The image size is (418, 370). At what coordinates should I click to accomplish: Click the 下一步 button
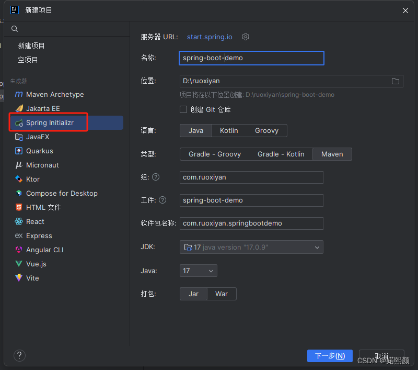[330, 355]
